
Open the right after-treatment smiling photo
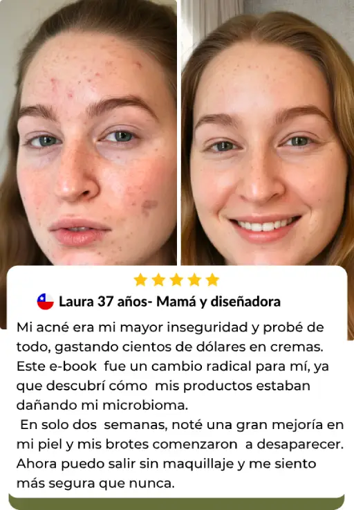pos(268,132)
